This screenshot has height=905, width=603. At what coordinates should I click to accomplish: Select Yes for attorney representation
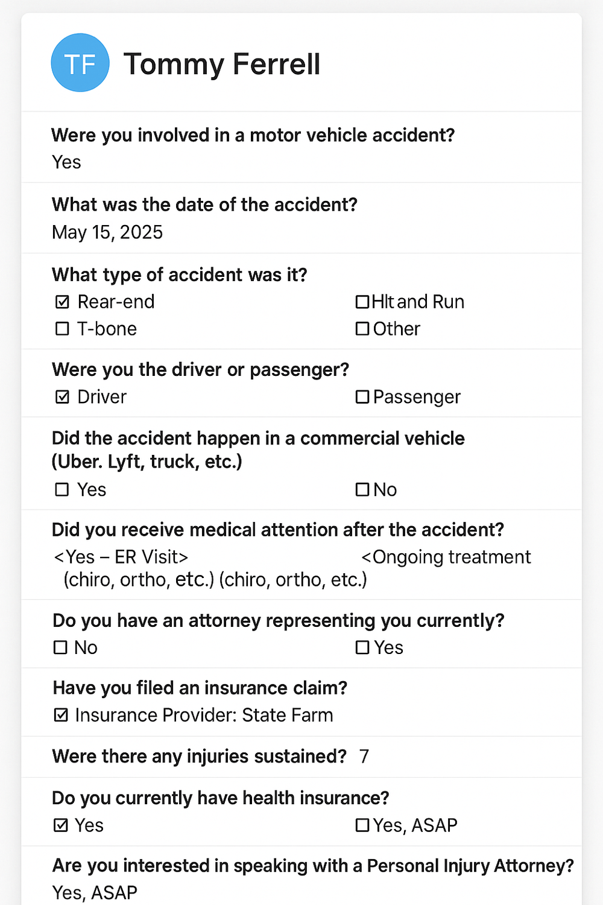tap(362, 647)
